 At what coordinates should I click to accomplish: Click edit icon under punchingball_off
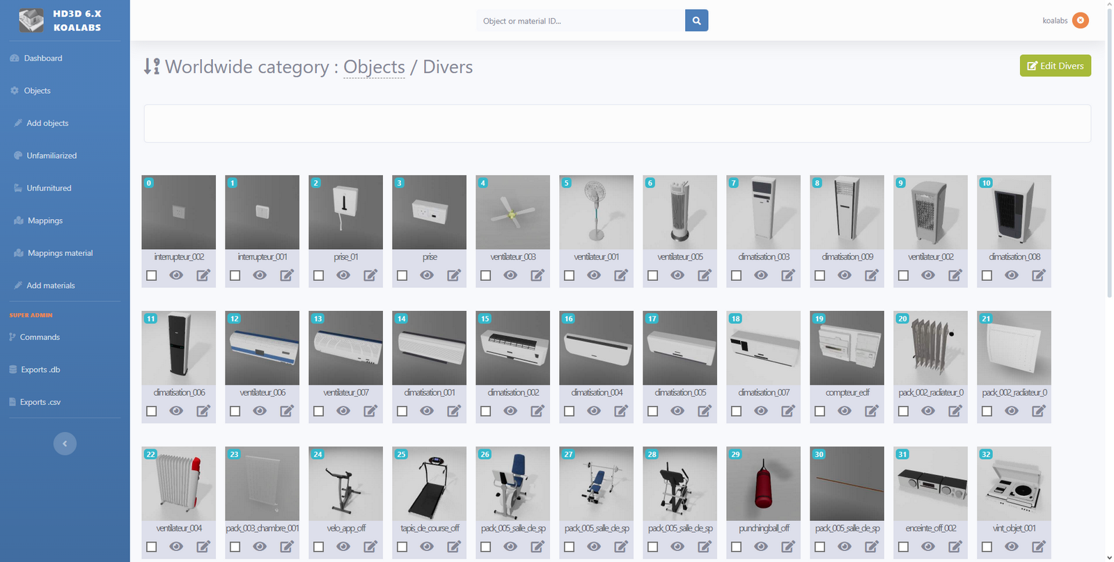pyautogui.click(x=788, y=547)
